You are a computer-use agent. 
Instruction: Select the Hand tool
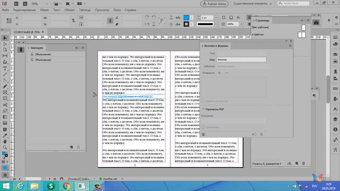tap(5, 142)
